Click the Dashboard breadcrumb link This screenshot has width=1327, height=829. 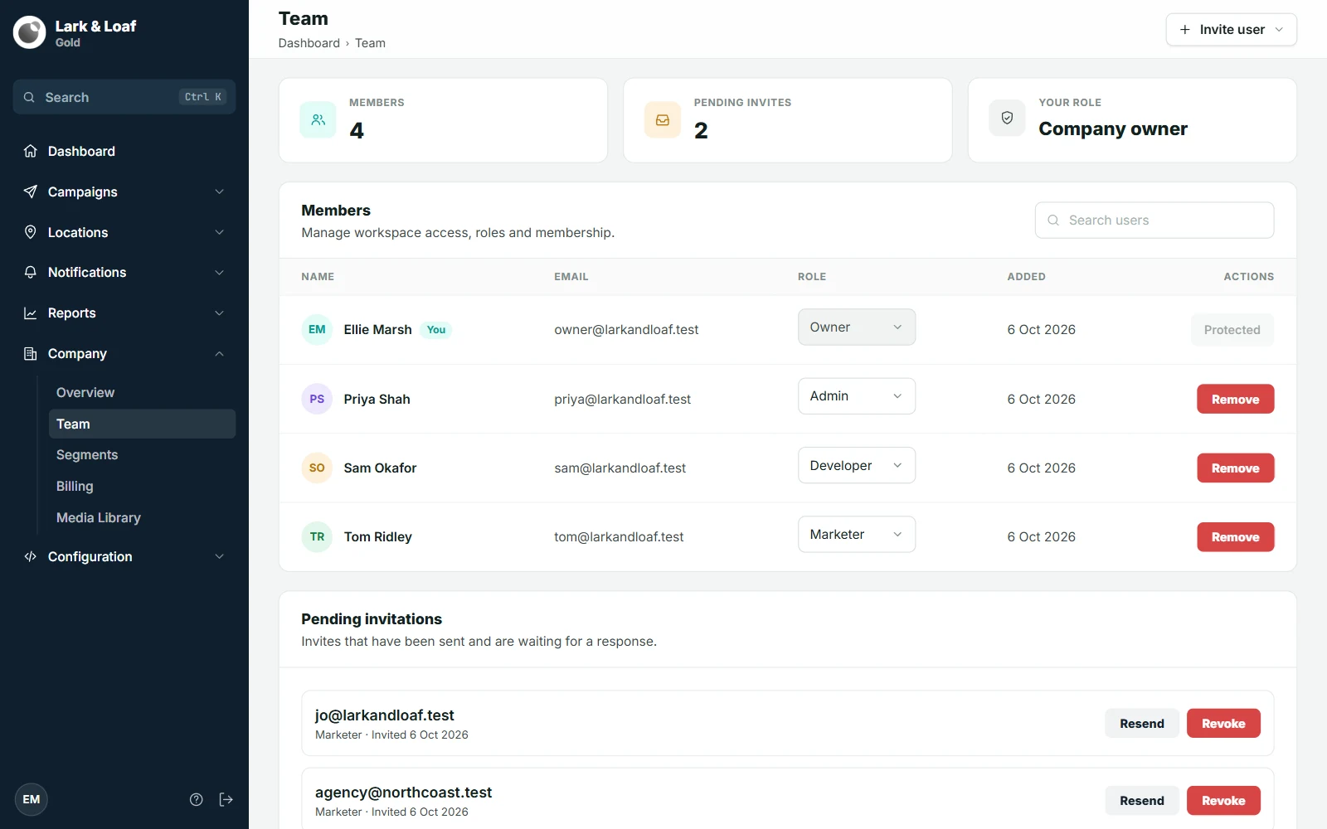pyautogui.click(x=309, y=43)
